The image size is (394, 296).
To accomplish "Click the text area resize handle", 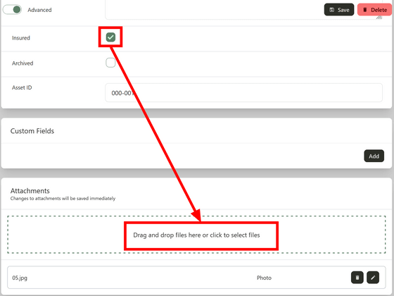I will (379, 17).
